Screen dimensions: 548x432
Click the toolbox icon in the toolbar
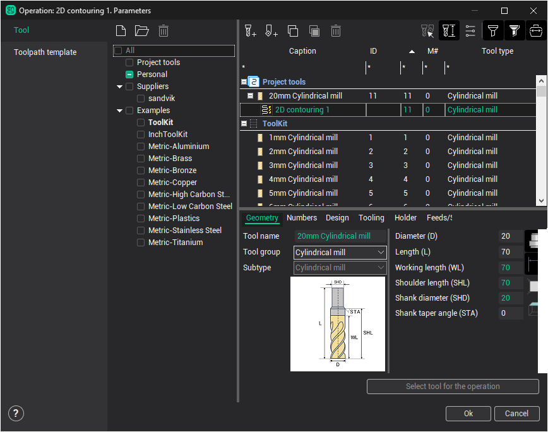tap(535, 30)
